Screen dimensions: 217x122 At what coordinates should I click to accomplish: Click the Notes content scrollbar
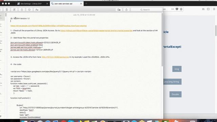point(162,40)
